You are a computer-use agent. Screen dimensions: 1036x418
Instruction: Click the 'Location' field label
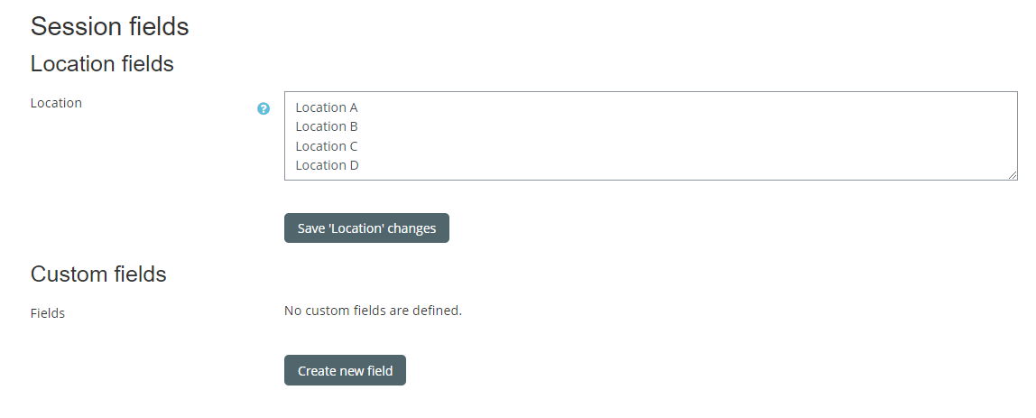click(x=56, y=103)
